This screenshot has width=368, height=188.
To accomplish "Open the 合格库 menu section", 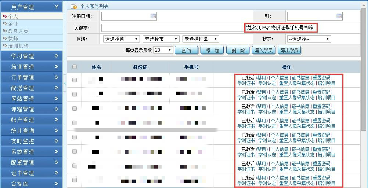I will pyautogui.click(x=32, y=184).
